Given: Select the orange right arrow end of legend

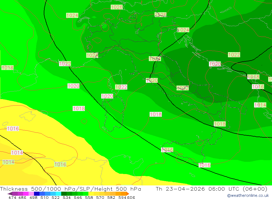Looking at the screenshot, I should coord(128,194).
